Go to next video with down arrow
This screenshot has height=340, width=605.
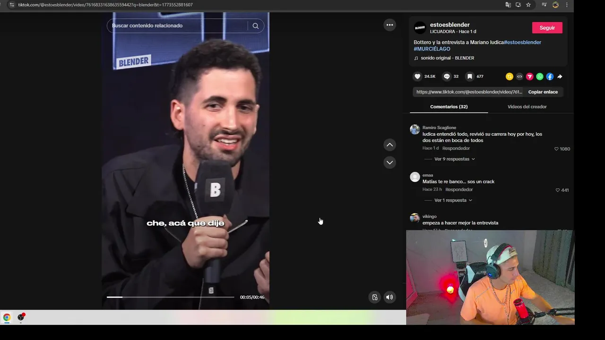(389, 162)
